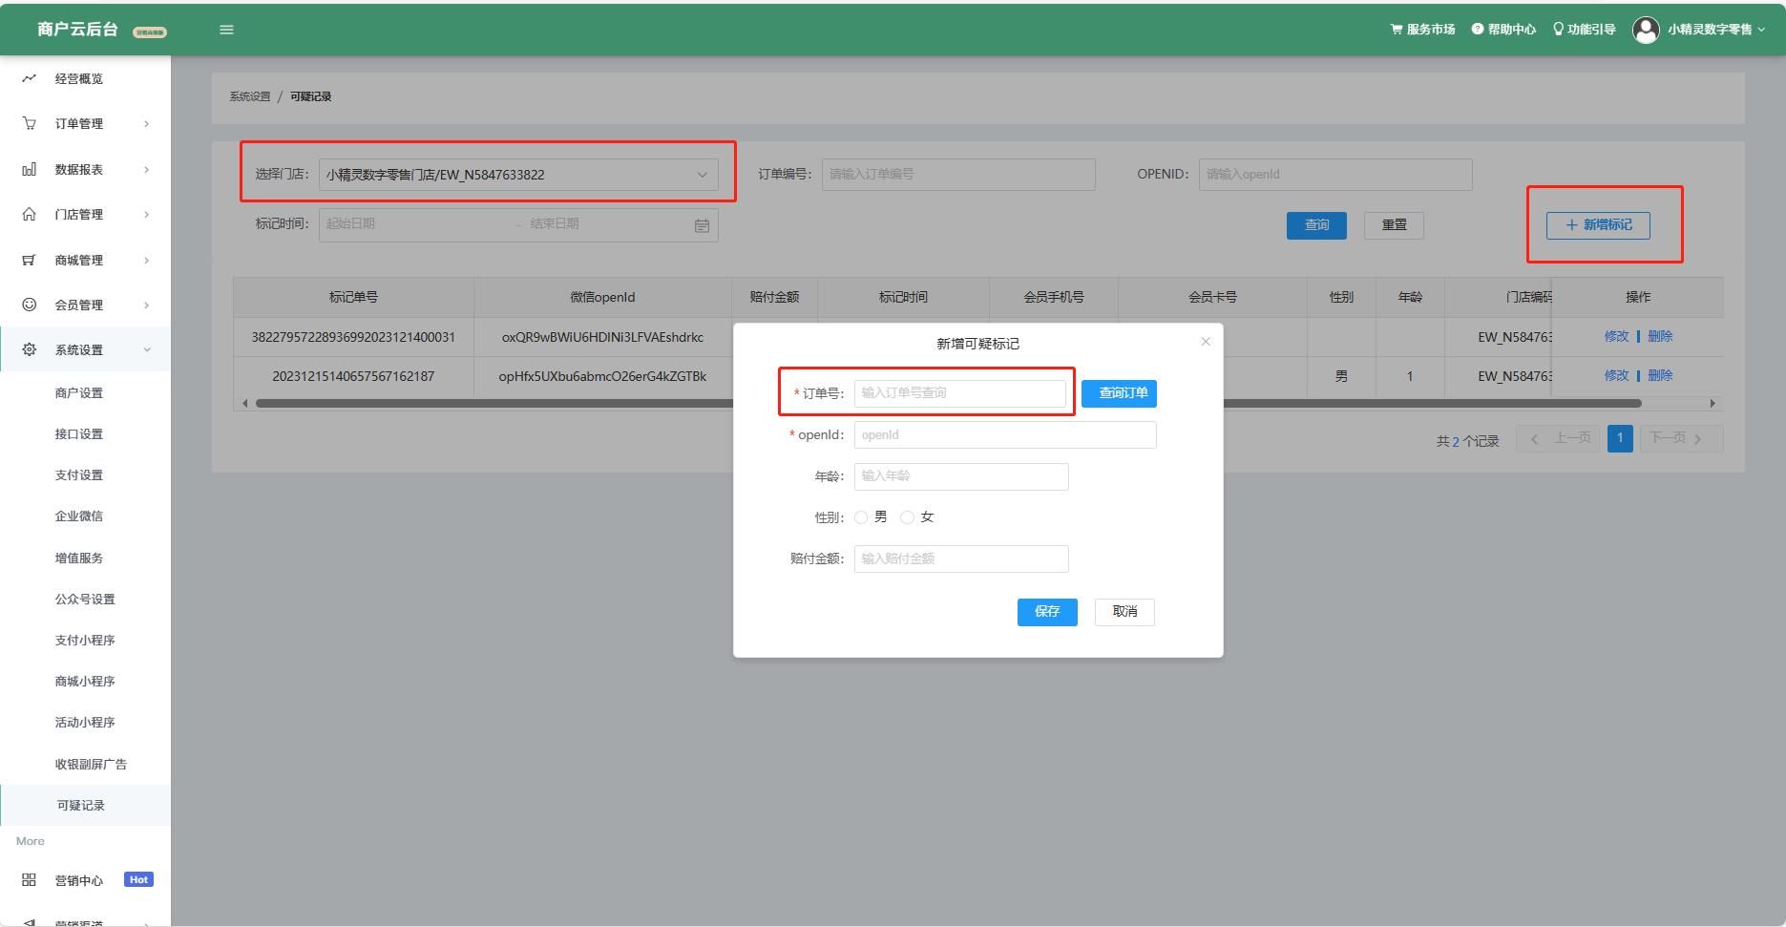Open 支付小程序 in the sidebar
This screenshot has height=927, width=1786.
tap(85, 641)
